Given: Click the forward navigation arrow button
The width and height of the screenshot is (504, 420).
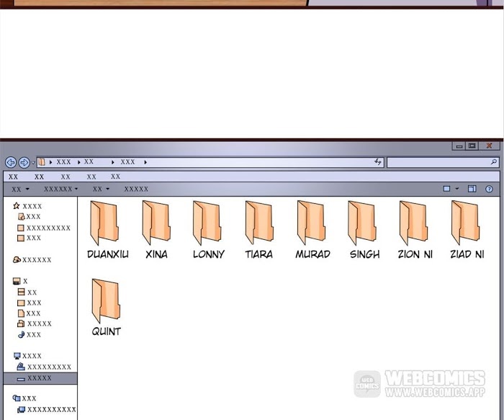Looking at the screenshot, I should click(x=24, y=163).
